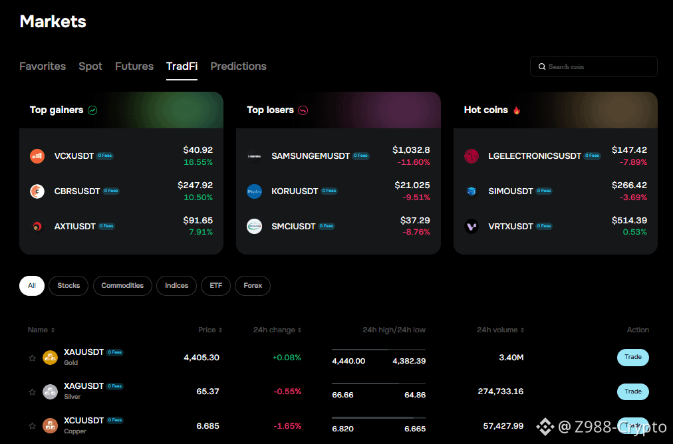Open CBRSUSDT from Top gainers

[x=122, y=191]
